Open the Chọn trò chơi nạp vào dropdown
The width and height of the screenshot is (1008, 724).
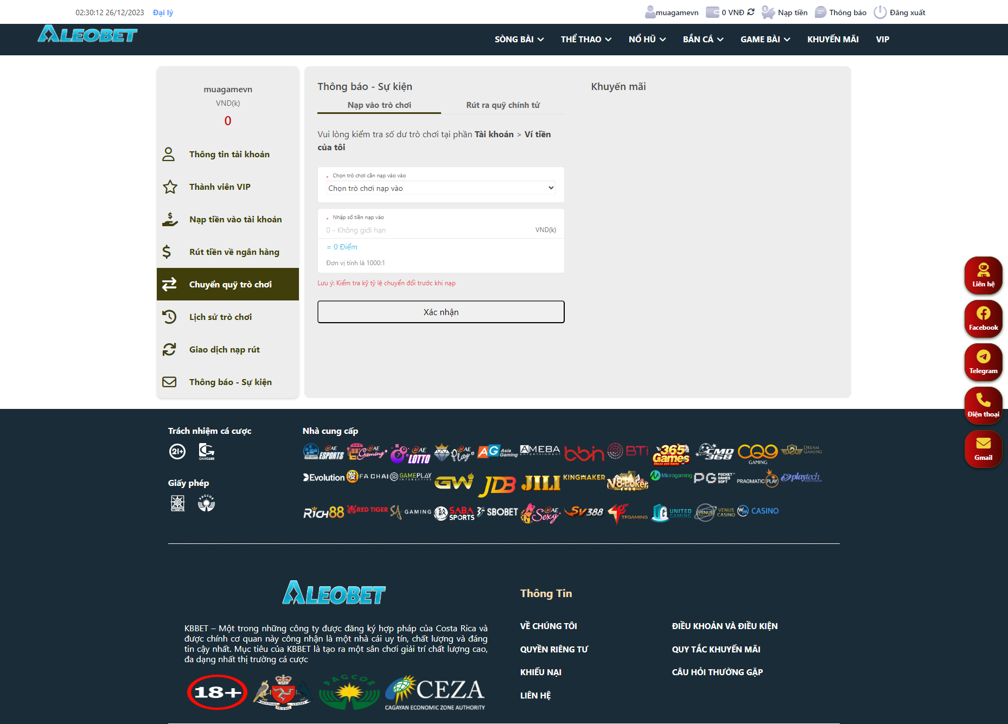pos(441,188)
